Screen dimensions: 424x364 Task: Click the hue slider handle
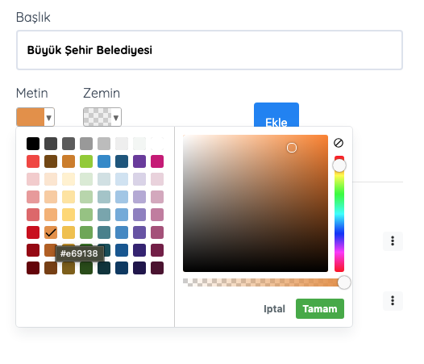coord(339,165)
